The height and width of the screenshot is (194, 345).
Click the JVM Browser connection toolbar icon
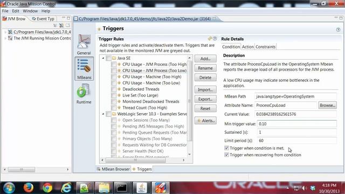click(x=61, y=25)
